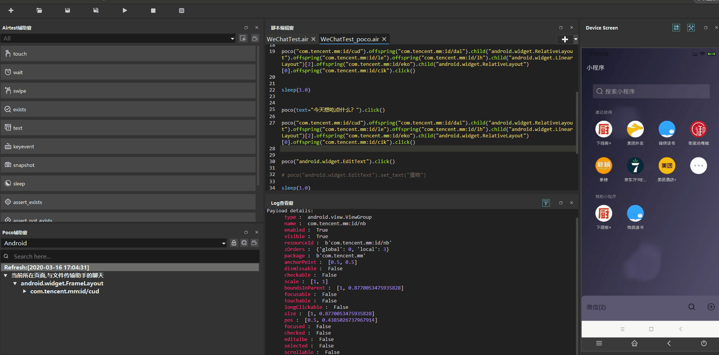Screen dimensions: 719x355
Task: Collapse the android.widget.FrameLayout node
Action: tap(15, 283)
